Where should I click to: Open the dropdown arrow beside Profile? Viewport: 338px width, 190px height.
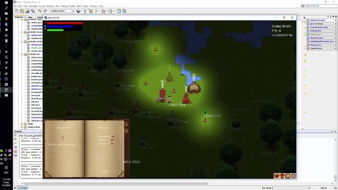click(114, 11)
